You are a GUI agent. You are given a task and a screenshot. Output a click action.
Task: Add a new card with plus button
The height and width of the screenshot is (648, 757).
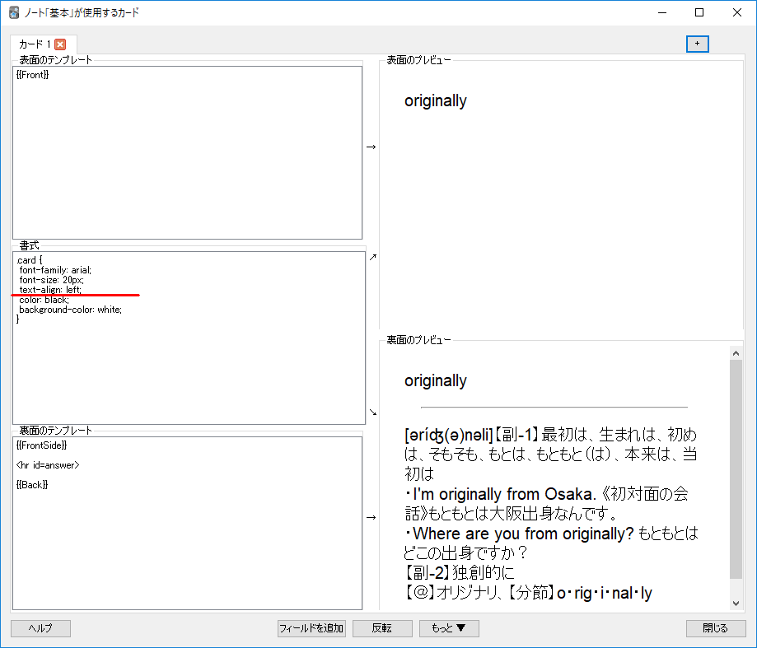coord(697,44)
